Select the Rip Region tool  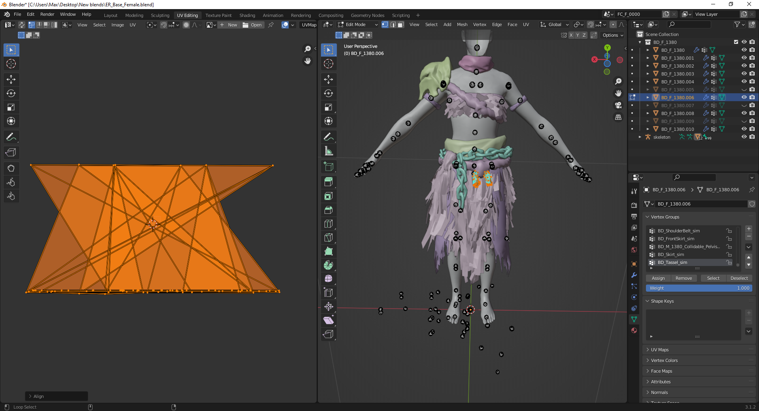click(x=329, y=334)
